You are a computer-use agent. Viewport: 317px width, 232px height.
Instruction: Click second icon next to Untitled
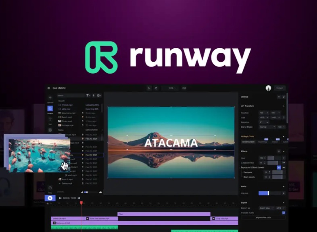pyautogui.click(x=284, y=97)
